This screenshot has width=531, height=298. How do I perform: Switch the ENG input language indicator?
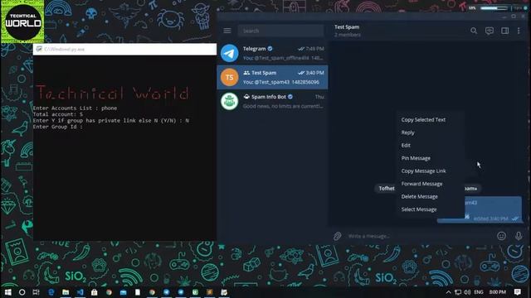[479, 292]
